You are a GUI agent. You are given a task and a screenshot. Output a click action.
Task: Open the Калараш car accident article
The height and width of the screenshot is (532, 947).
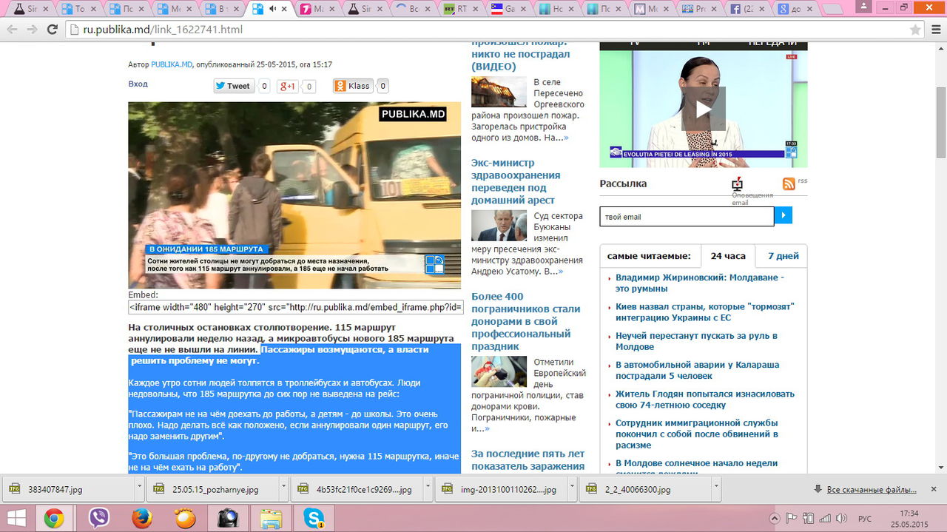coord(697,370)
